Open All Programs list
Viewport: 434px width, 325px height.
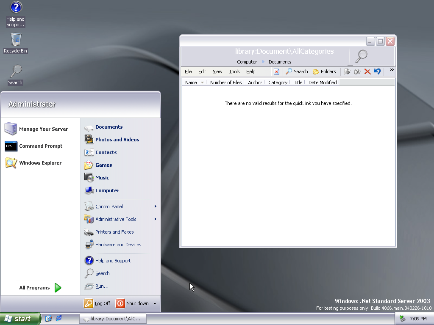[x=40, y=288]
